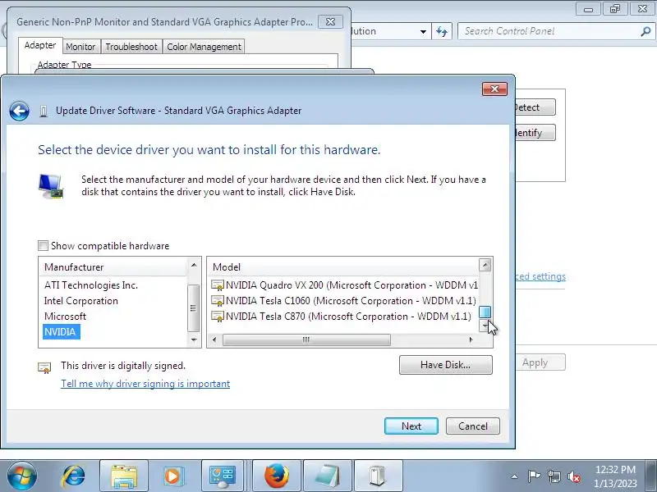
Task: Click the Cancel button
Action: 473,426
